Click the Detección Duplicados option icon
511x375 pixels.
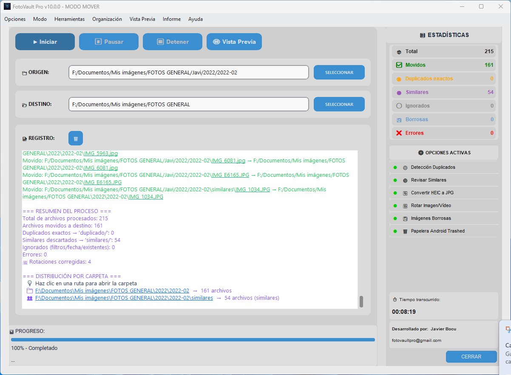pyautogui.click(x=405, y=168)
